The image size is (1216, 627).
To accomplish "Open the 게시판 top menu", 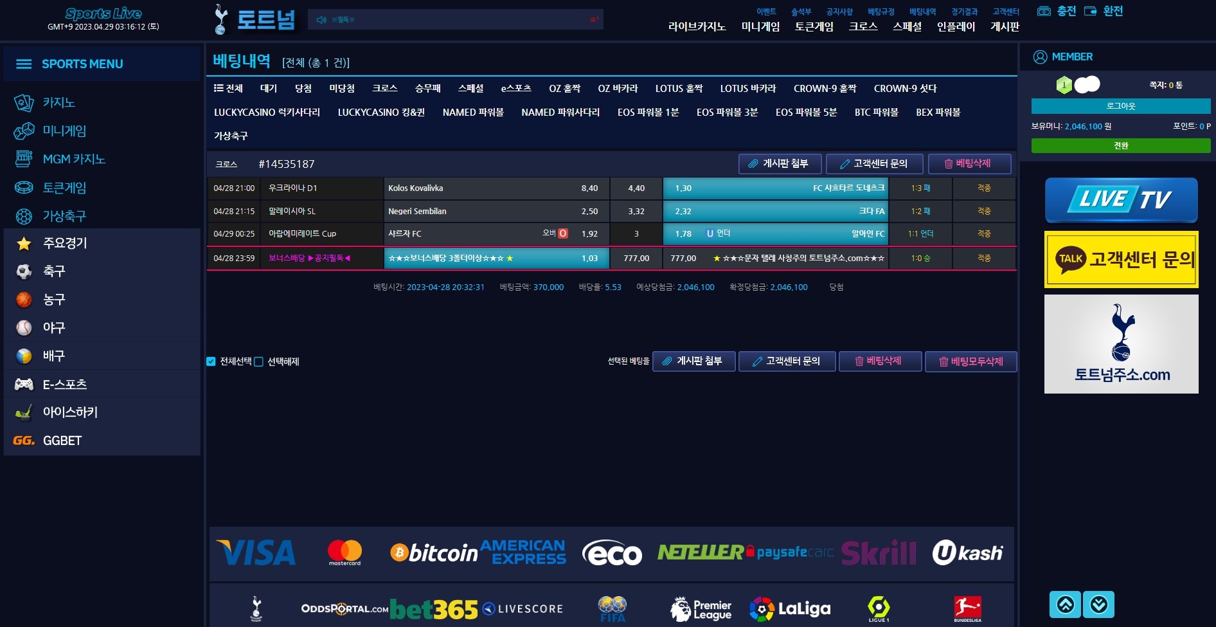I will [1005, 27].
